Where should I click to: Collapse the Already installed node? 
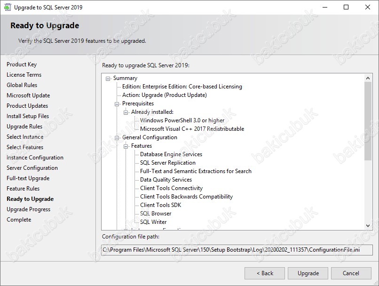coord(126,112)
